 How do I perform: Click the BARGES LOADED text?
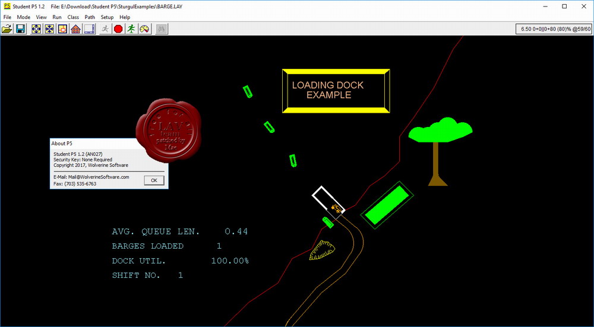coord(148,246)
